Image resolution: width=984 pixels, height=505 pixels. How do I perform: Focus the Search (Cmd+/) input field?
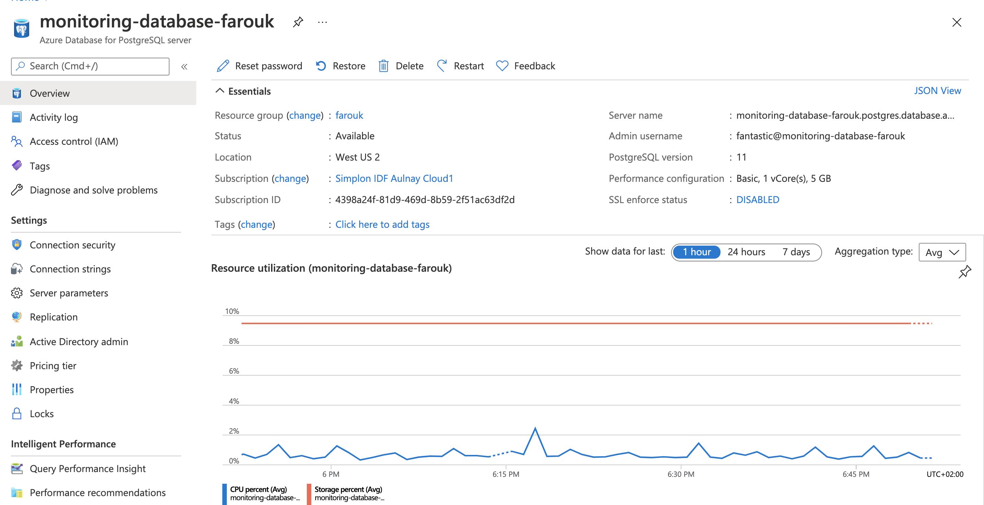pos(90,67)
